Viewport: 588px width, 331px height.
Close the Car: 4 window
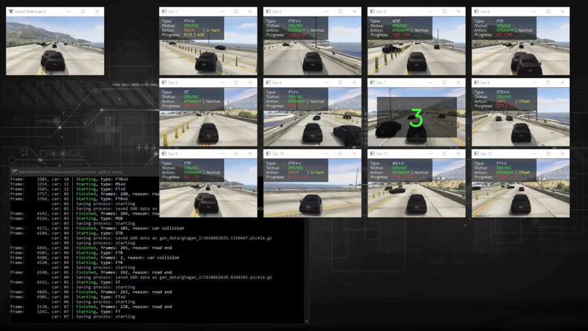563,12
